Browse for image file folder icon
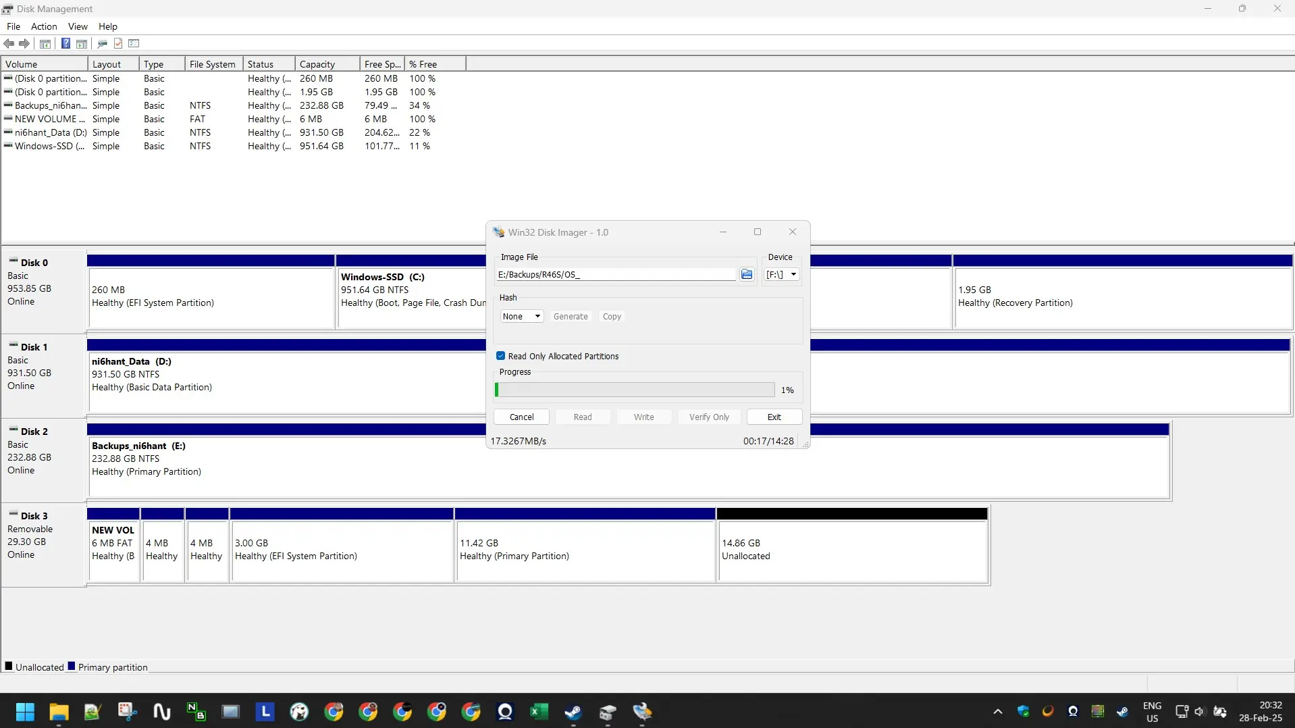1295x728 pixels. 746,275
